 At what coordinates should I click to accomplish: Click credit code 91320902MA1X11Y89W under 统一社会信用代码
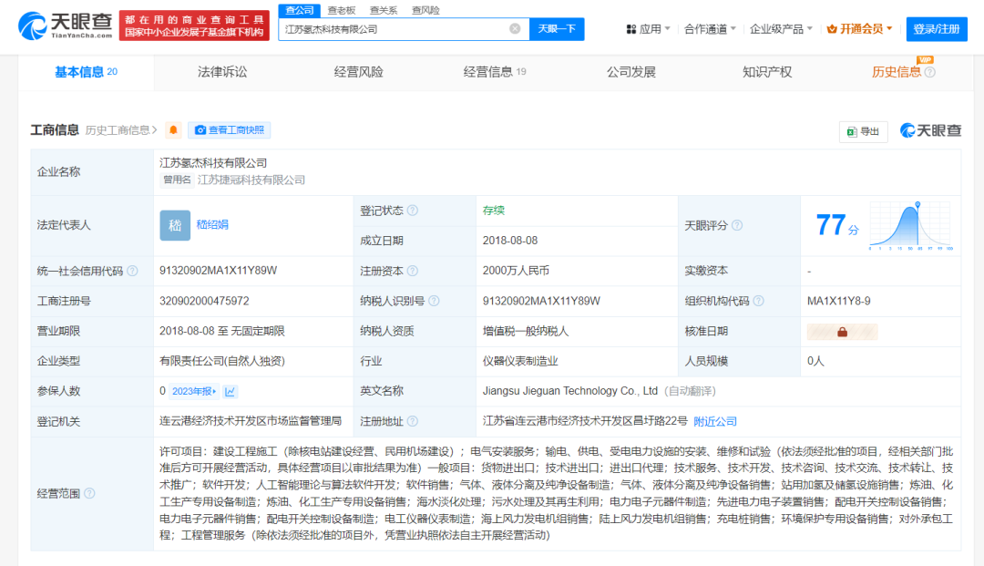pyautogui.click(x=219, y=271)
